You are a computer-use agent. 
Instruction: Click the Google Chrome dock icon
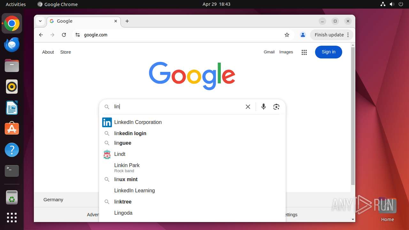(12, 24)
